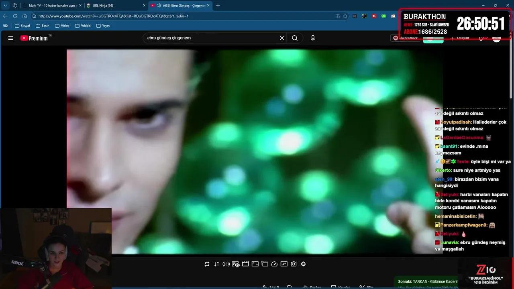
Task: Open the Yayın bookmarks folder
Action: pyautogui.click(x=103, y=26)
